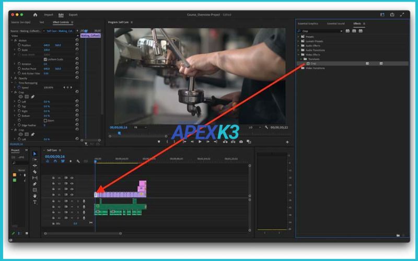The height and width of the screenshot is (261, 418).
Task: Click the Play button in Program monitor
Action: coord(200,141)
